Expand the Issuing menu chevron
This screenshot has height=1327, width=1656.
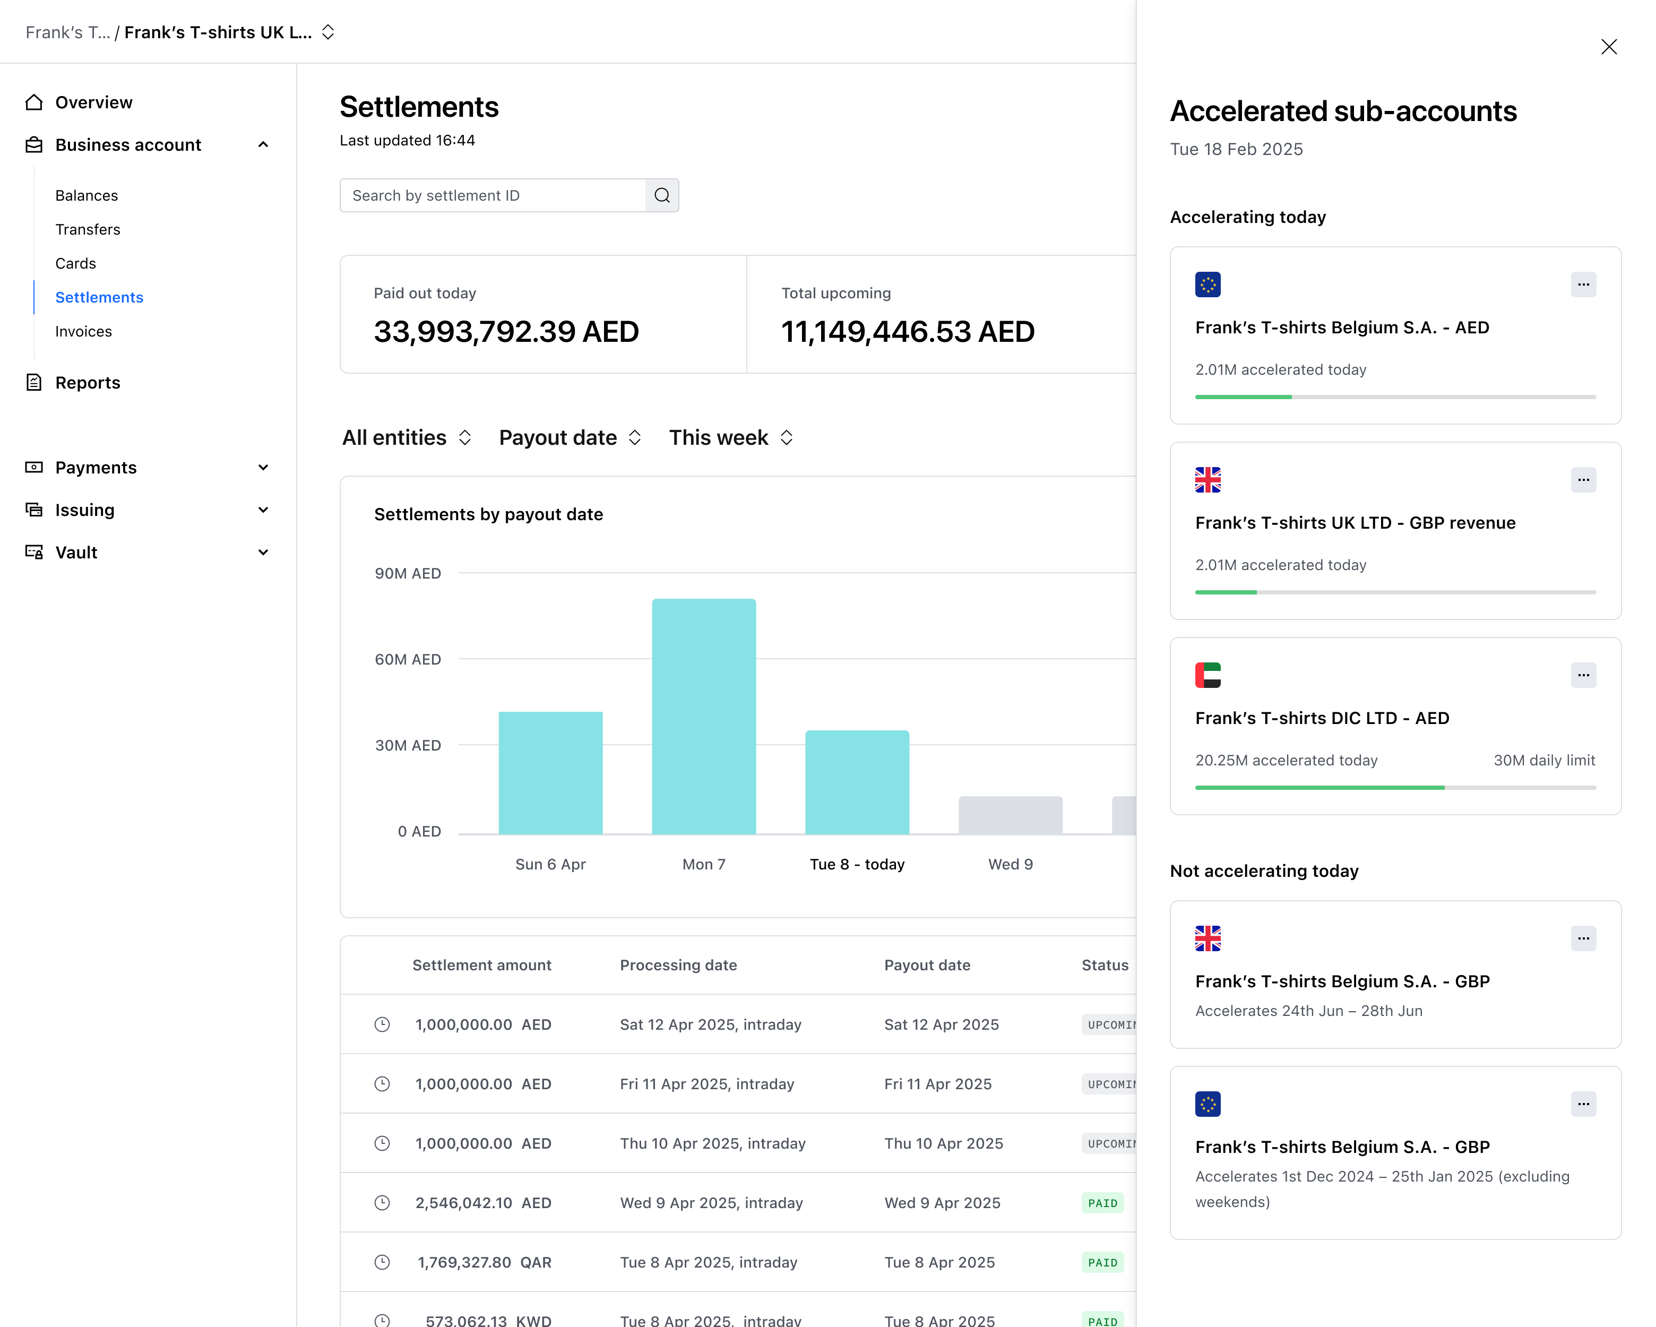(263, 510)
